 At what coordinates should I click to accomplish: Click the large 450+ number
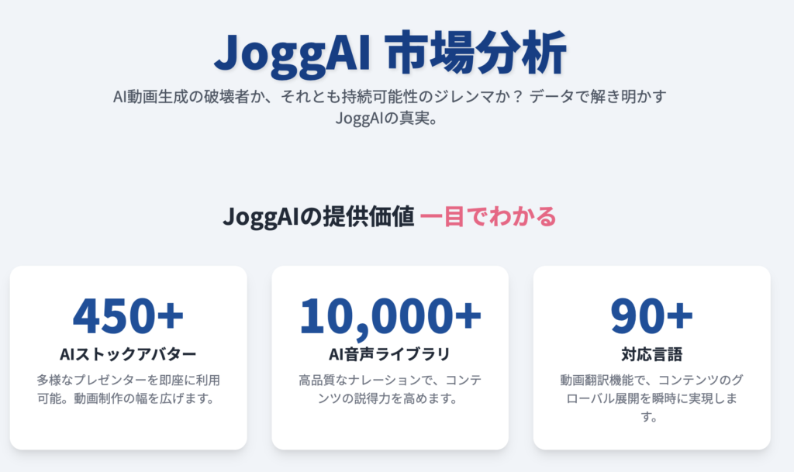point(129,316)
